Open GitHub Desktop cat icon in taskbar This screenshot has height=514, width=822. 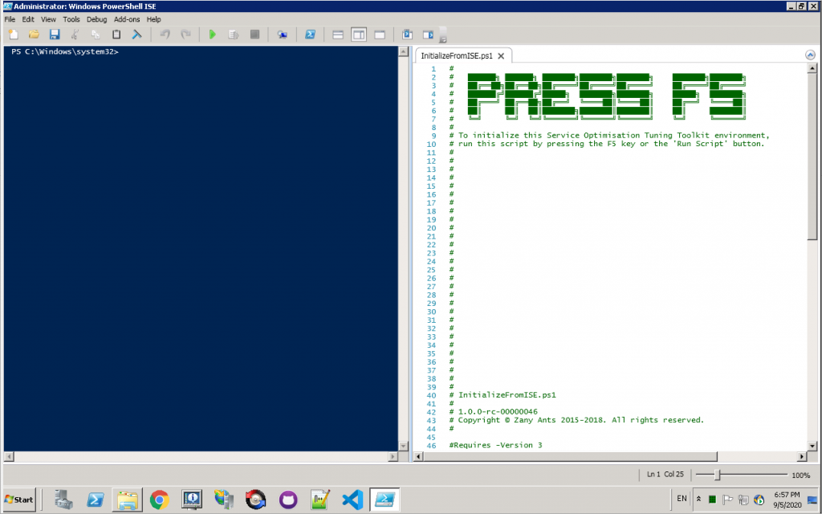coord(288,500)
